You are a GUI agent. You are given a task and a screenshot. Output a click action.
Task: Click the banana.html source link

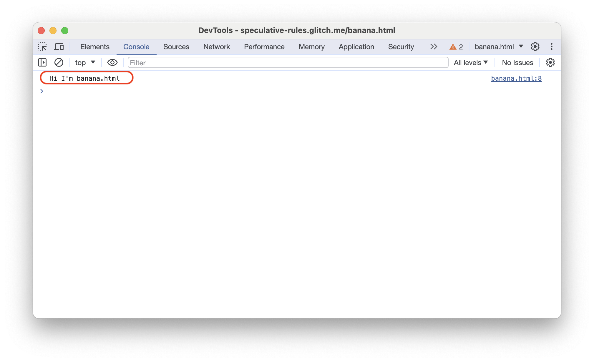pos(516,78)
